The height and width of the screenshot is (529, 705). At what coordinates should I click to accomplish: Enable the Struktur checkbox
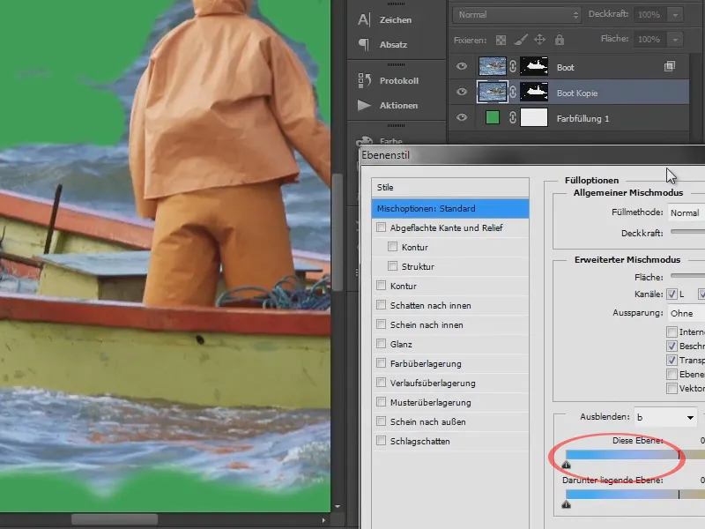(392, 266)
